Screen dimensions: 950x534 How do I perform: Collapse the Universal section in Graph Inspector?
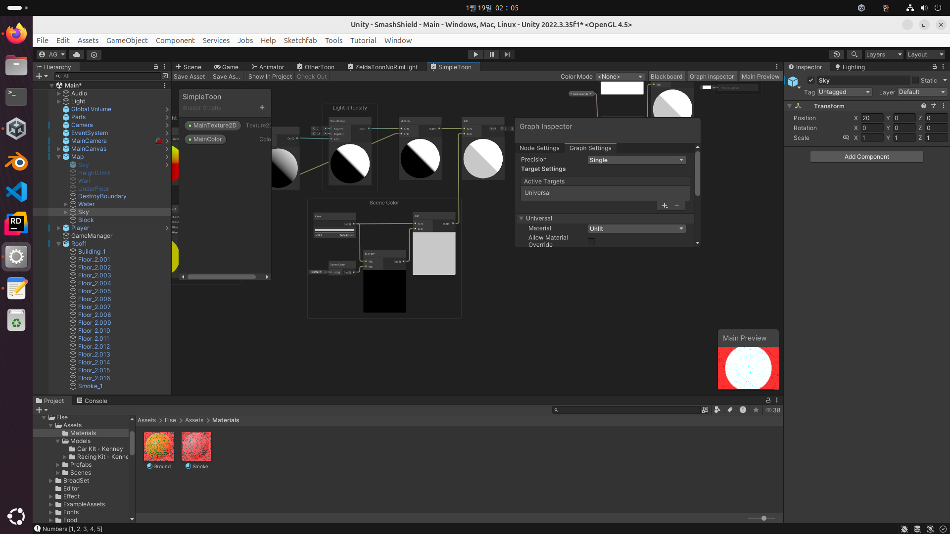tap(521, 219)
